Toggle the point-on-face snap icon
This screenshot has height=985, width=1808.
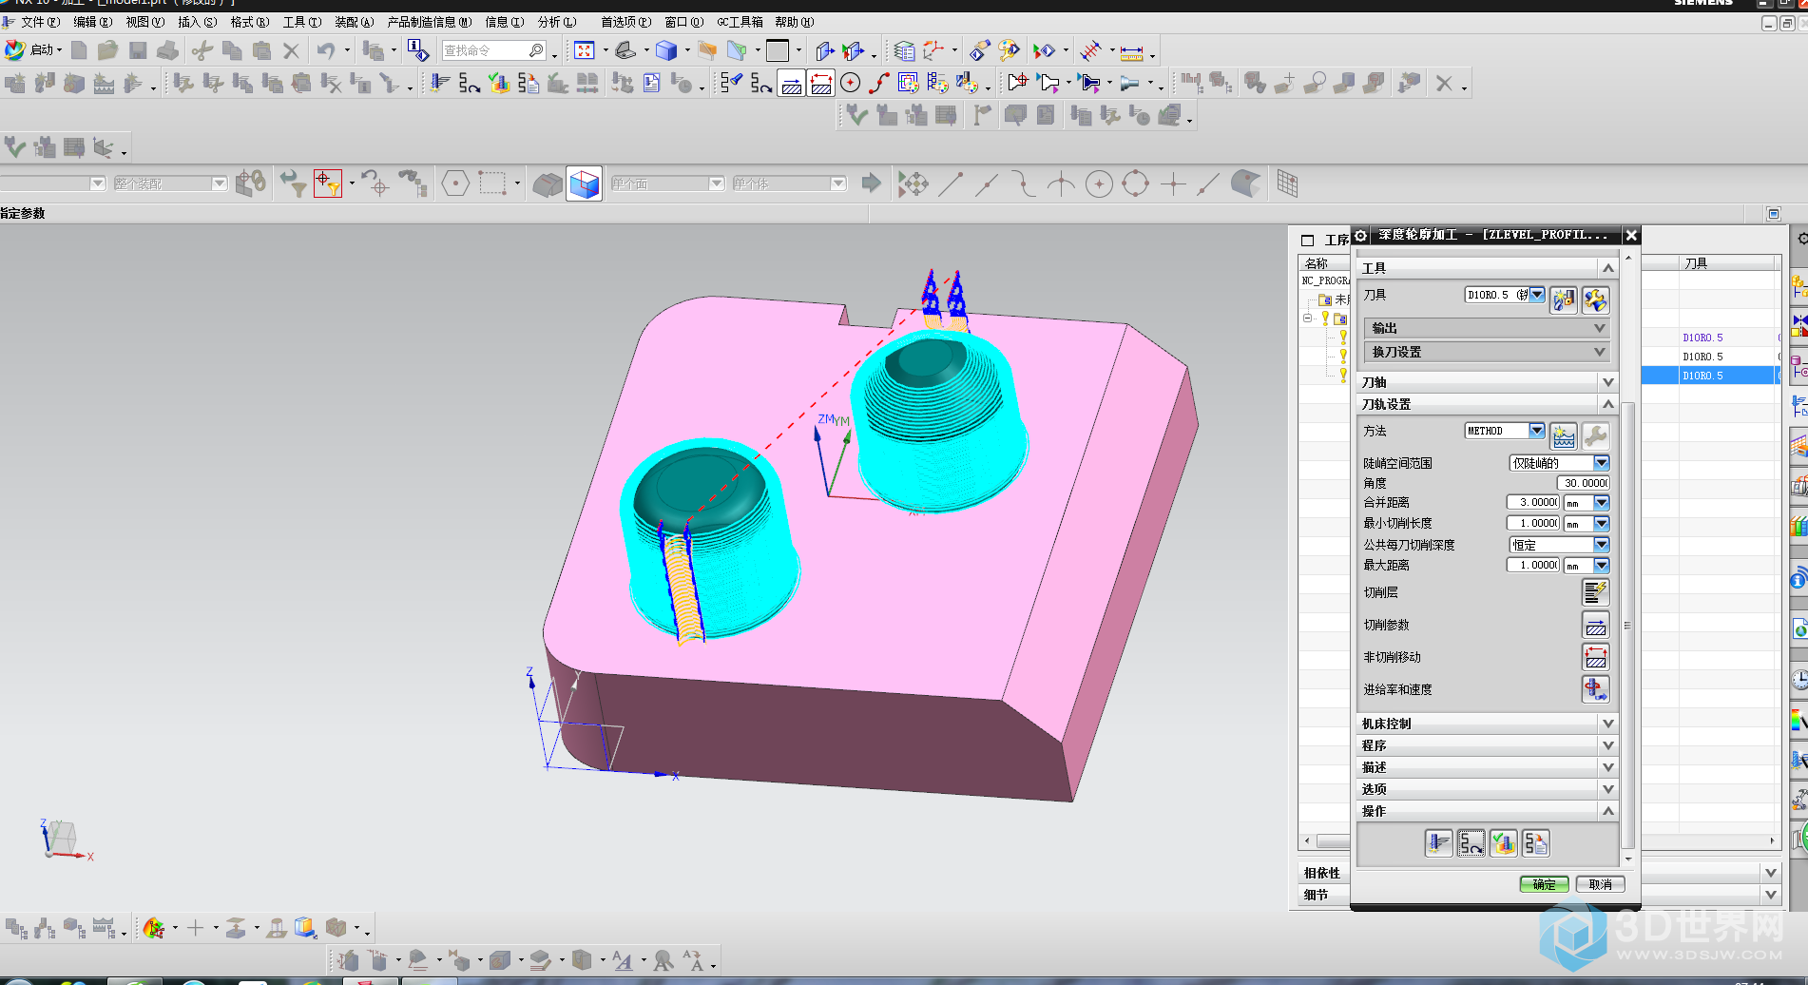pyautogui.click(x=1246, y=184)
